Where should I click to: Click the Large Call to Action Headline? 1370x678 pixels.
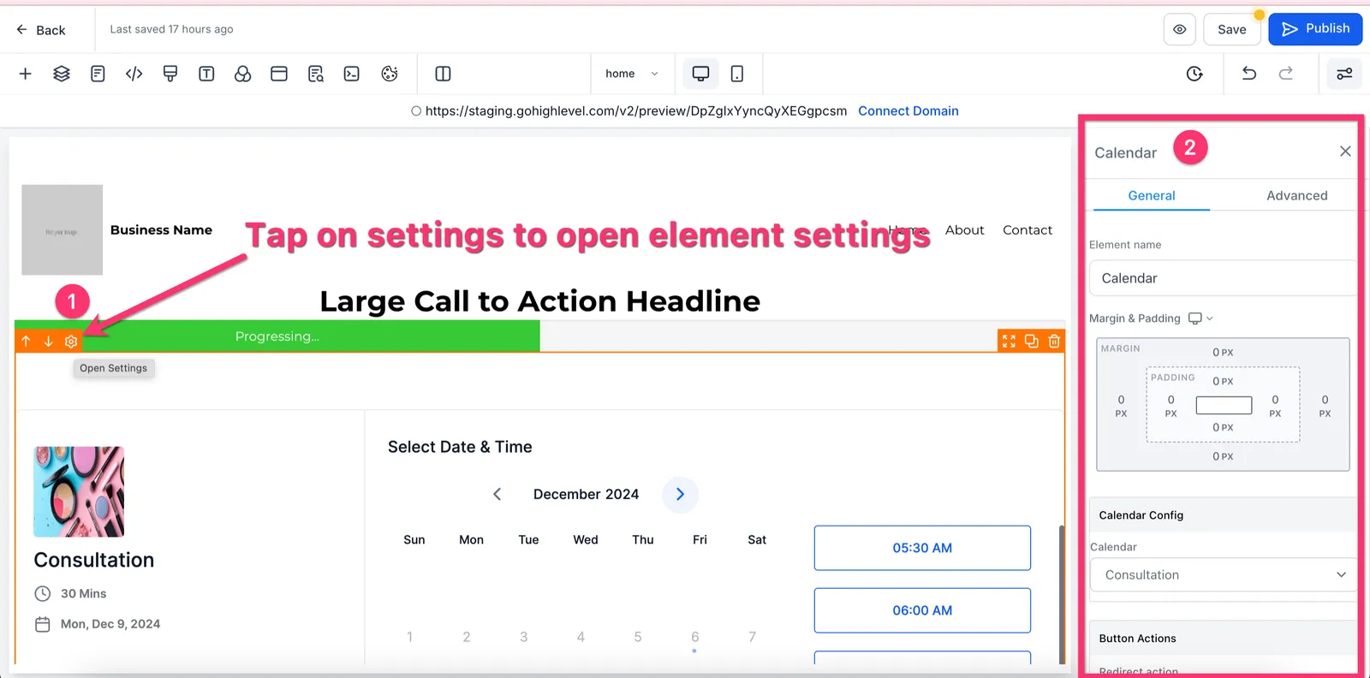click(x=539, y=301)
